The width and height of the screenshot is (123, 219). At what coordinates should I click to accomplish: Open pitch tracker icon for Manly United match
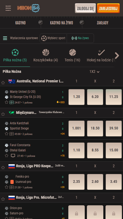pos(11,102)
